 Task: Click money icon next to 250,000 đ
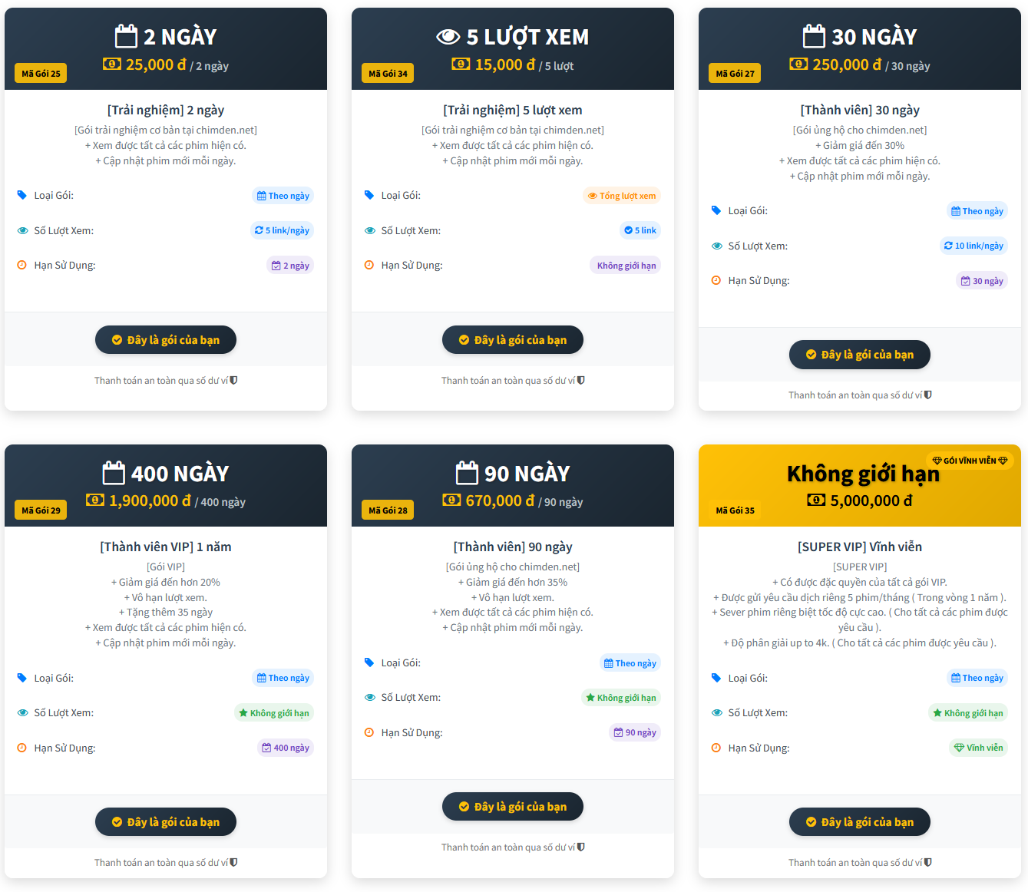pyautogui.click(x=798, y=64)
